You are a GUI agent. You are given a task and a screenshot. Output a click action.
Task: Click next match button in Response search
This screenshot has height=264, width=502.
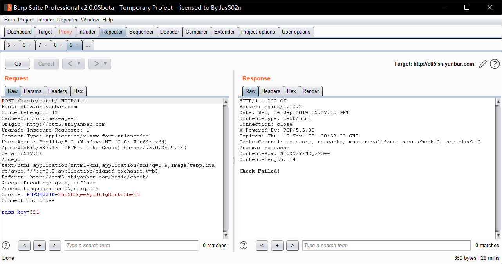(x=293, y=245)
